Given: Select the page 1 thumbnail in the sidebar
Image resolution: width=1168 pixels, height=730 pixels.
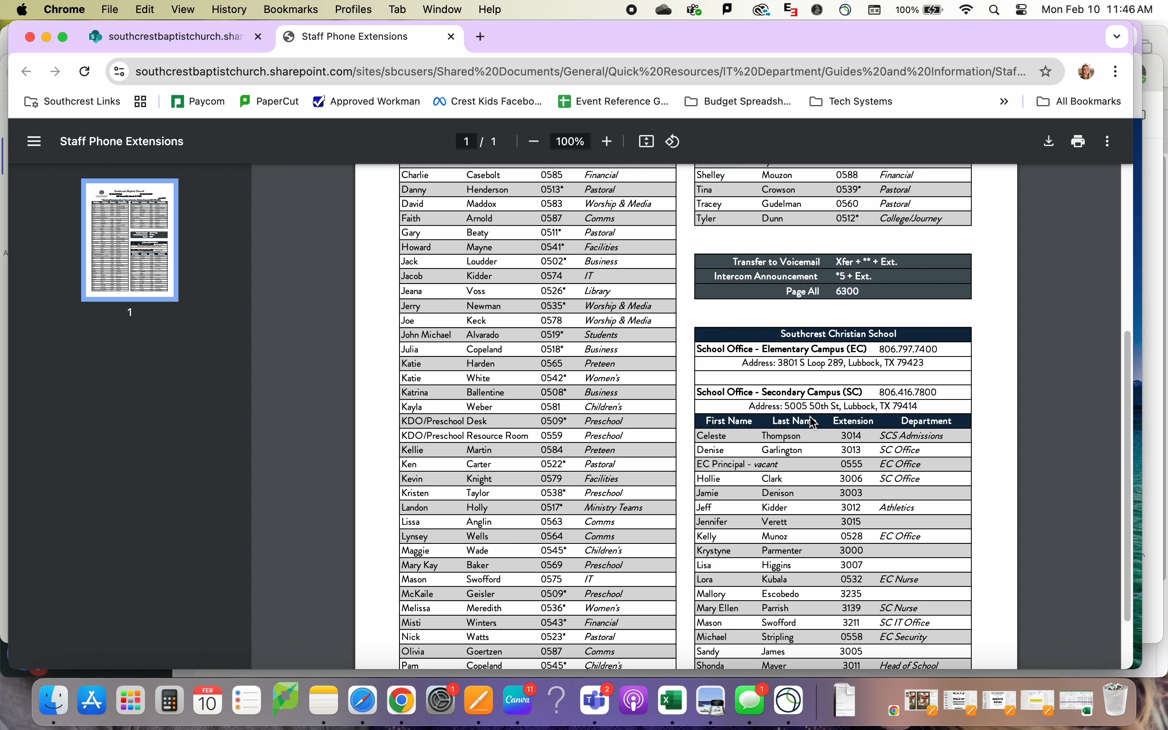Looking at the screenshot, I should click(x=130, y=240).
